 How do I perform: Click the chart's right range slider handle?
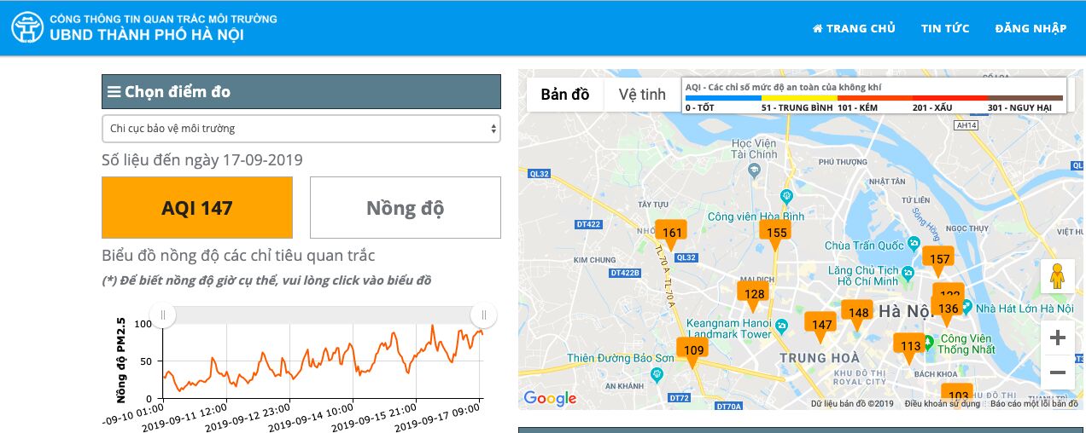[483, 315]
